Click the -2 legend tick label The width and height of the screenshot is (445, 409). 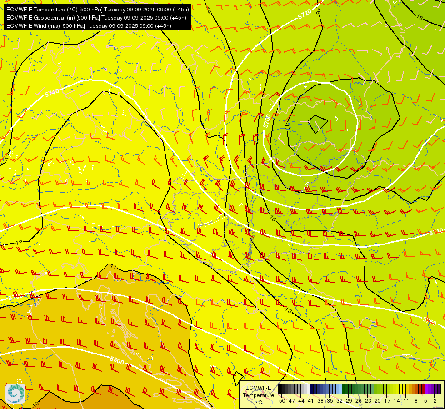click(434, 401)
